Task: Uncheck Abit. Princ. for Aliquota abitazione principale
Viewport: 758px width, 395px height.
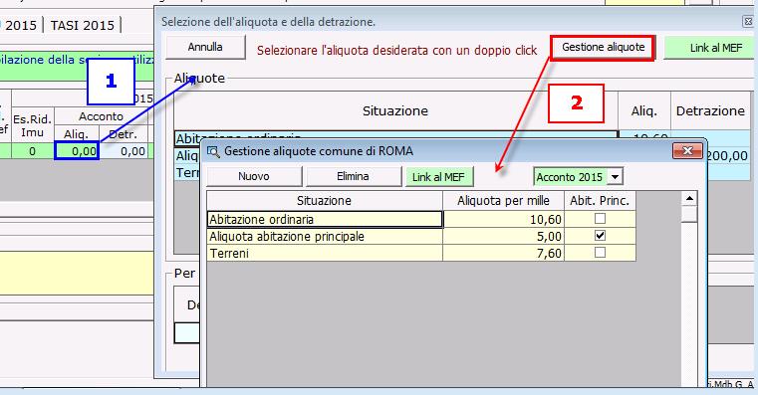Action: (600, 236)
